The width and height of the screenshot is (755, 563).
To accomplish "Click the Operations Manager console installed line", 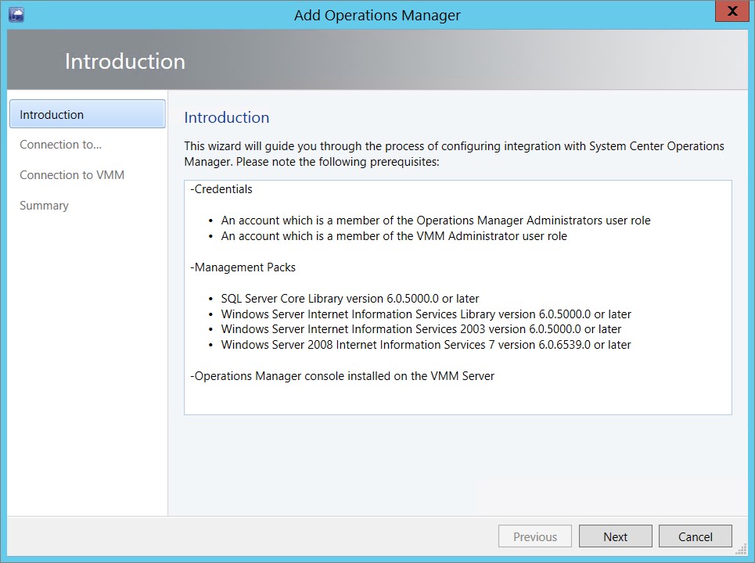I will (343, 376).
